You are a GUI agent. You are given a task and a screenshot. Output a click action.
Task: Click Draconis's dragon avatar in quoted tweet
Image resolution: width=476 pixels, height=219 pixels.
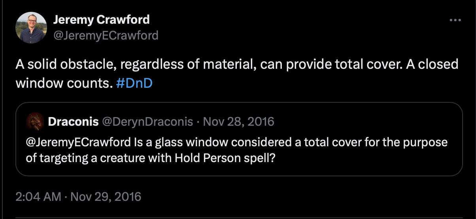coord(35,121)
